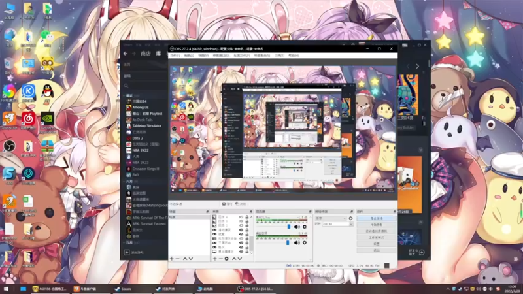Move selected source up in Sources dock
Screen dimensions: 523x294
(x=234, y=259)
